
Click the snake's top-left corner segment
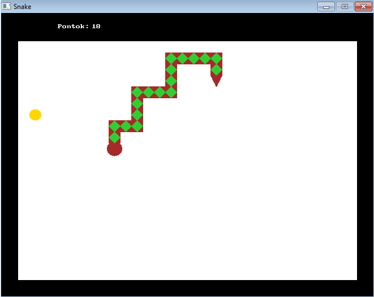(171, 58)
